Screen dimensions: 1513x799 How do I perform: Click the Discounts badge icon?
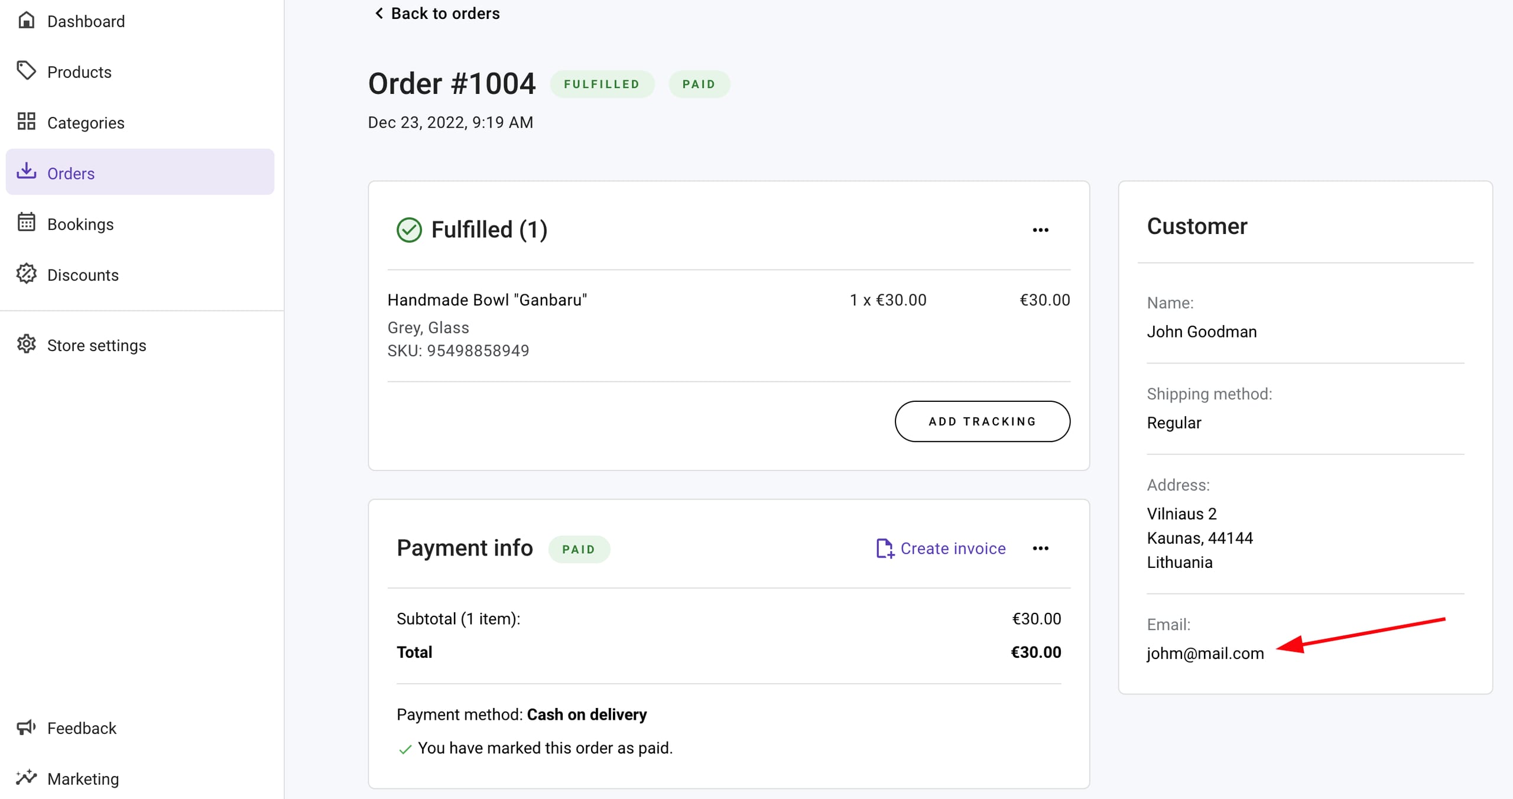[x=26, y=274]
